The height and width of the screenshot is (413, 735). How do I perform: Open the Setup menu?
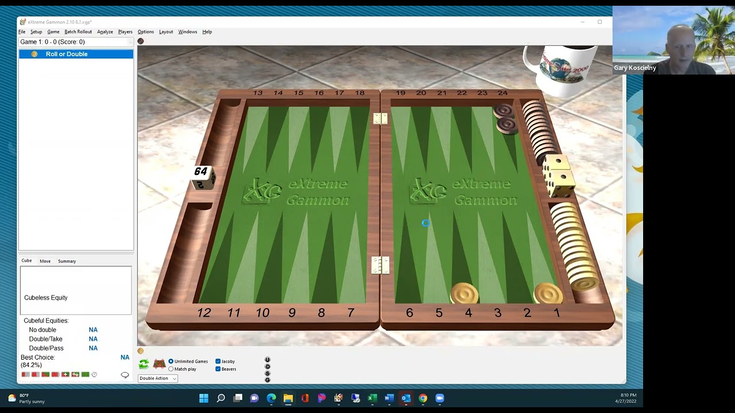[36, 32]
